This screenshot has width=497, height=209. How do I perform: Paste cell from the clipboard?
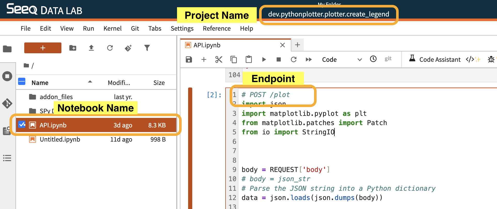248,59
